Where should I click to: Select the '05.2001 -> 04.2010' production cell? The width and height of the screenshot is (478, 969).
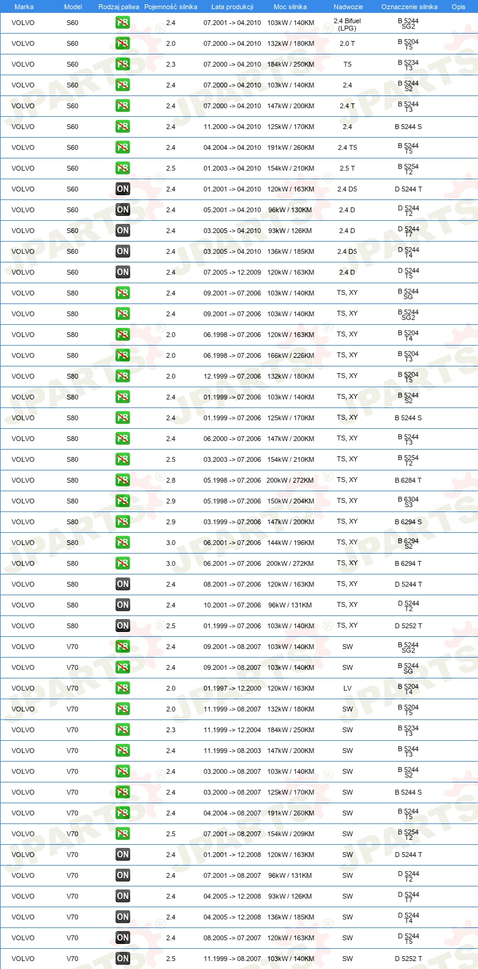(x=232, y=210)
